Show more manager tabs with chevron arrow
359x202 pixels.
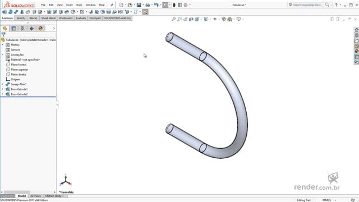click(x=54, y=29)
